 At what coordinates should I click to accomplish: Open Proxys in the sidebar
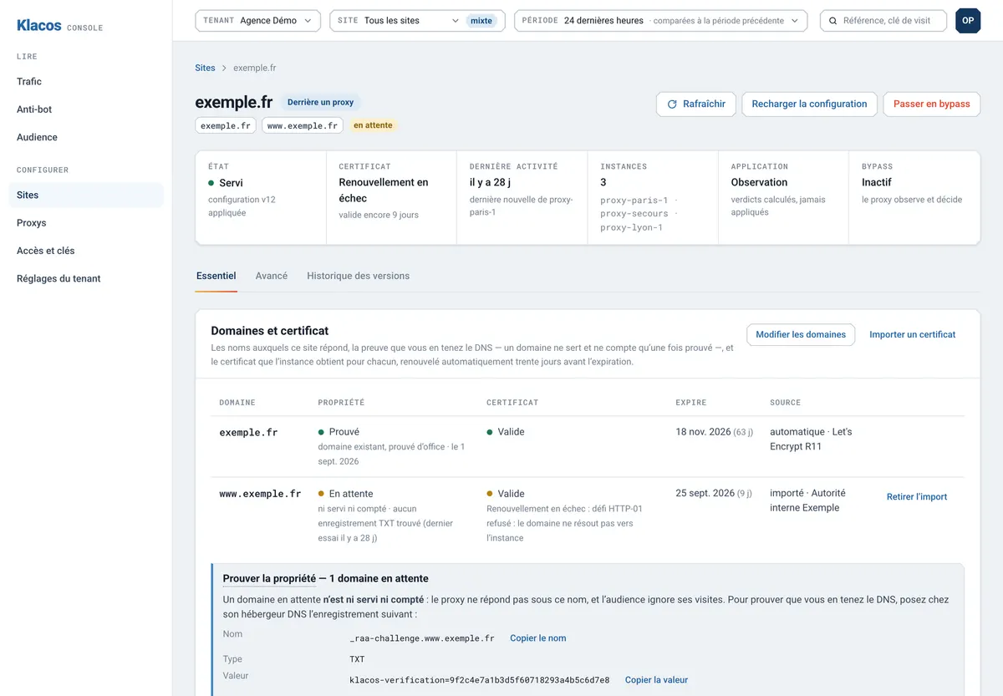[86, 223]
